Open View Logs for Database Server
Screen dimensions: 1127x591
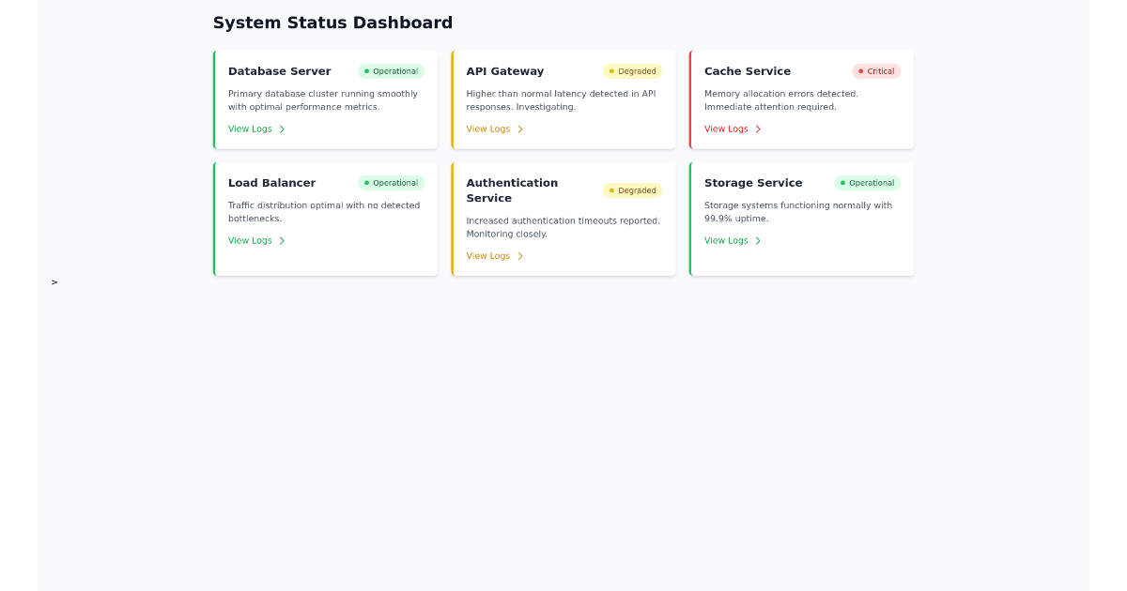(x=250, y=129)
